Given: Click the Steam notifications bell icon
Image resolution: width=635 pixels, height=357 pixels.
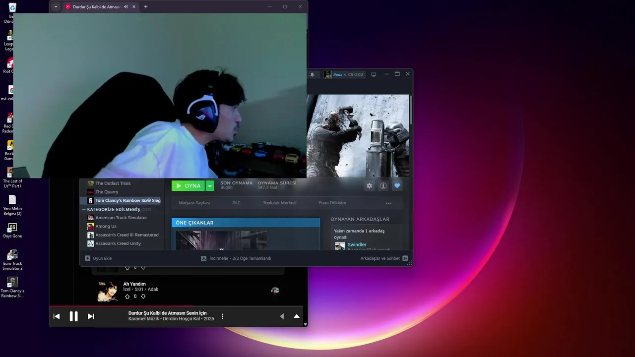Looking at the screenshot, I should pos(312,74).
